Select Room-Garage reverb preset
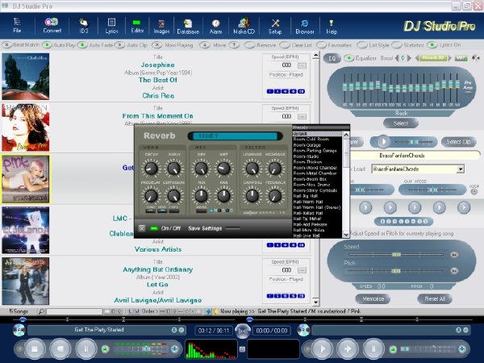 307,145
